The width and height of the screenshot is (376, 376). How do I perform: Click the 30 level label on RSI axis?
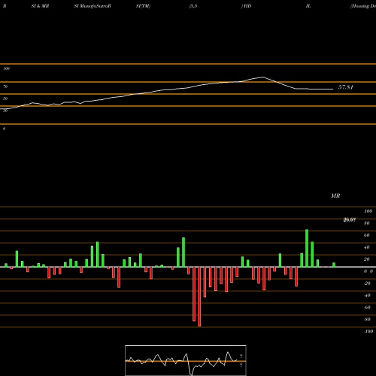coord(5,111)
